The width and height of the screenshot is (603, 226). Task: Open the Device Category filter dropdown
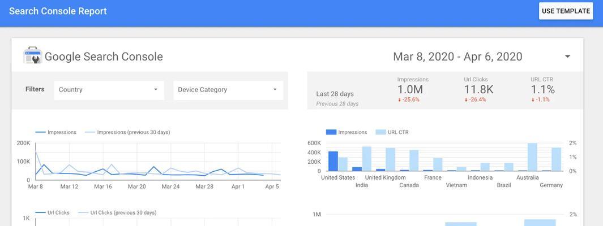pos(228,90)
